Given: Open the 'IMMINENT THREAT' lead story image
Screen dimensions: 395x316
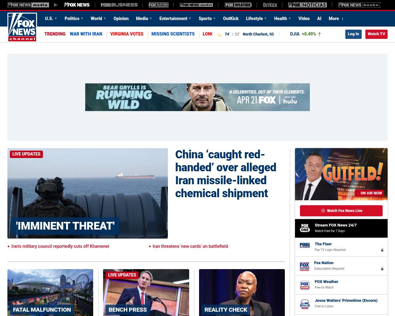Looking at the screenshot, I should 88,193.
